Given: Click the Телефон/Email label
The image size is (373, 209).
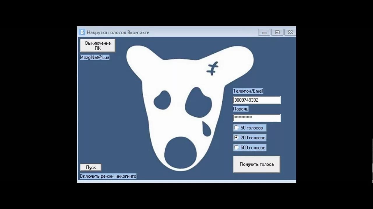Looking at the screenshot, I should (x=248, y=91).
